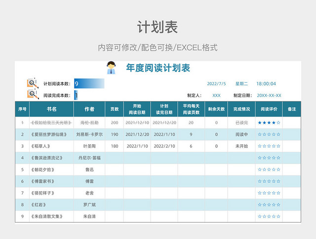Viewport: 316px width, 239px height.
Task: Select the 页数 column header
Action: pos(114,109)
